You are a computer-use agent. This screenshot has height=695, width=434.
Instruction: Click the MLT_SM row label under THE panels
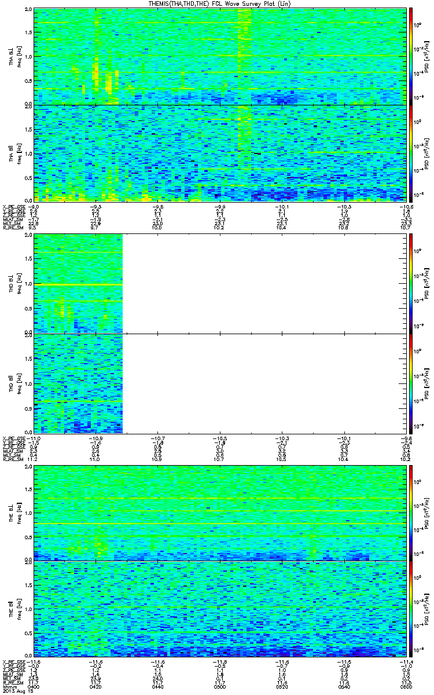click(x=10, y=678)
